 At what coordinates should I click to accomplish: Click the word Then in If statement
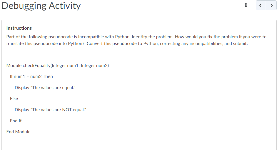(x=48, y=76)
